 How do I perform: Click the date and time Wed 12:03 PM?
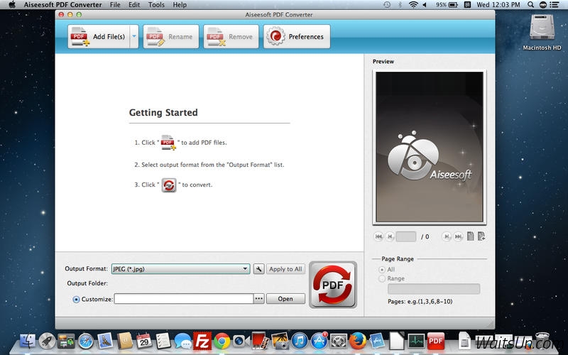tap(498, 5)
